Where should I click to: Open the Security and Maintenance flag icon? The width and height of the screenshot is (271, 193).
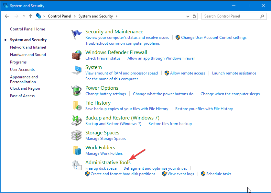76,34
